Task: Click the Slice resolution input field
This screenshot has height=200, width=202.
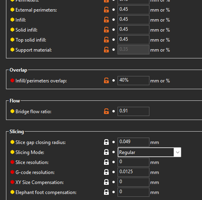Action: [133, 162]
